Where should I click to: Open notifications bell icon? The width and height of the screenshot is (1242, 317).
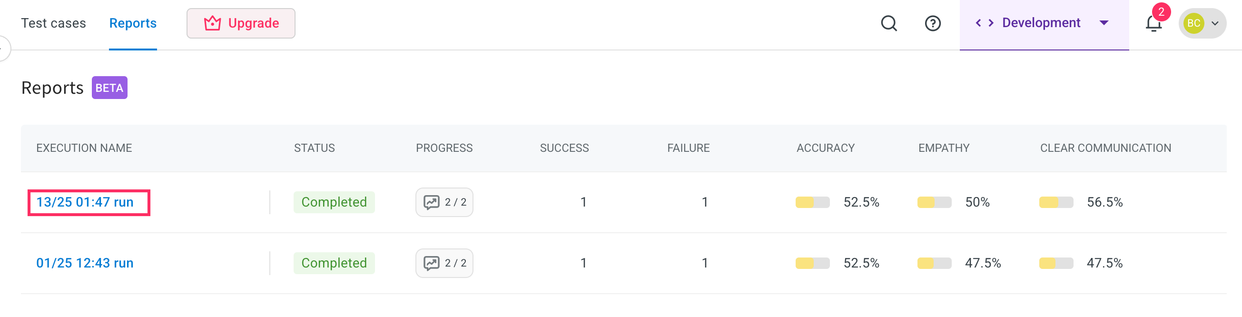pos(1153,23)
